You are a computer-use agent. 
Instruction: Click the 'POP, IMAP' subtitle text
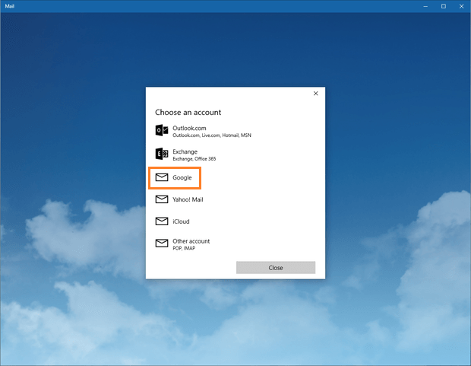click(184, 248)
